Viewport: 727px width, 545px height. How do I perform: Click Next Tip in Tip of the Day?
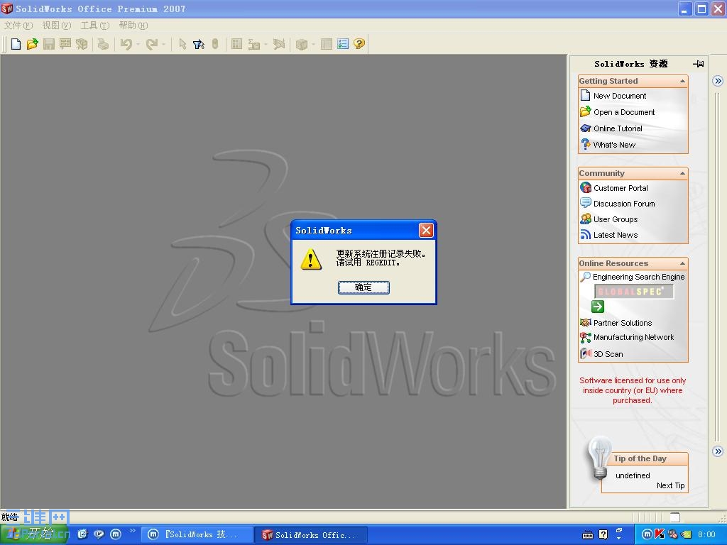pos(670,485)
